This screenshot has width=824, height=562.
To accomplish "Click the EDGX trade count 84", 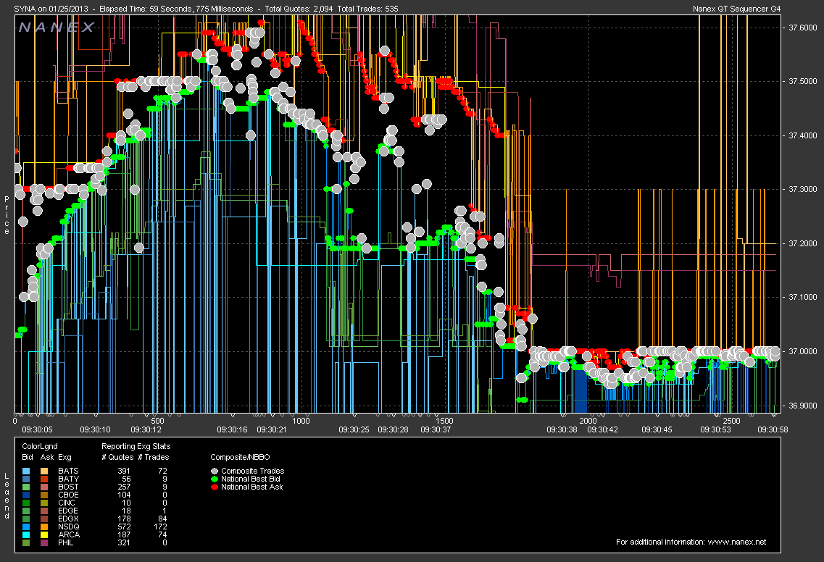I will (x=162, y=519).
